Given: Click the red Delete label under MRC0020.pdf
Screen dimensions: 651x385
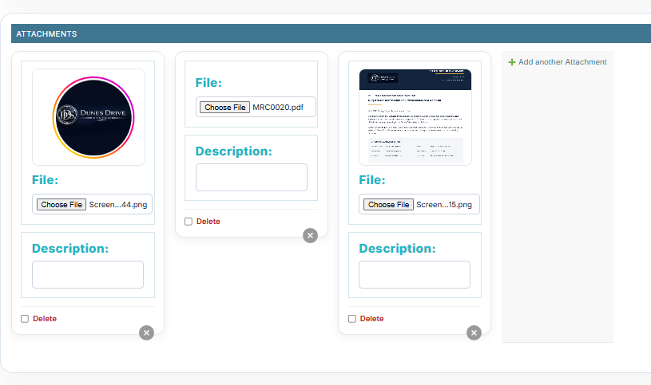Looking at the screenshot, I should [x=208, y=222].
